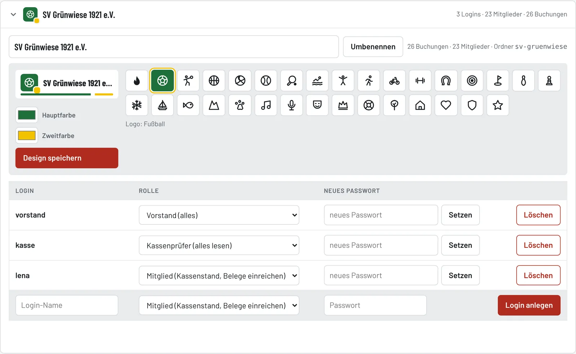This screenshot has width=576, height=354.
Task: Delete the kasse login
Action: [538, 245]
